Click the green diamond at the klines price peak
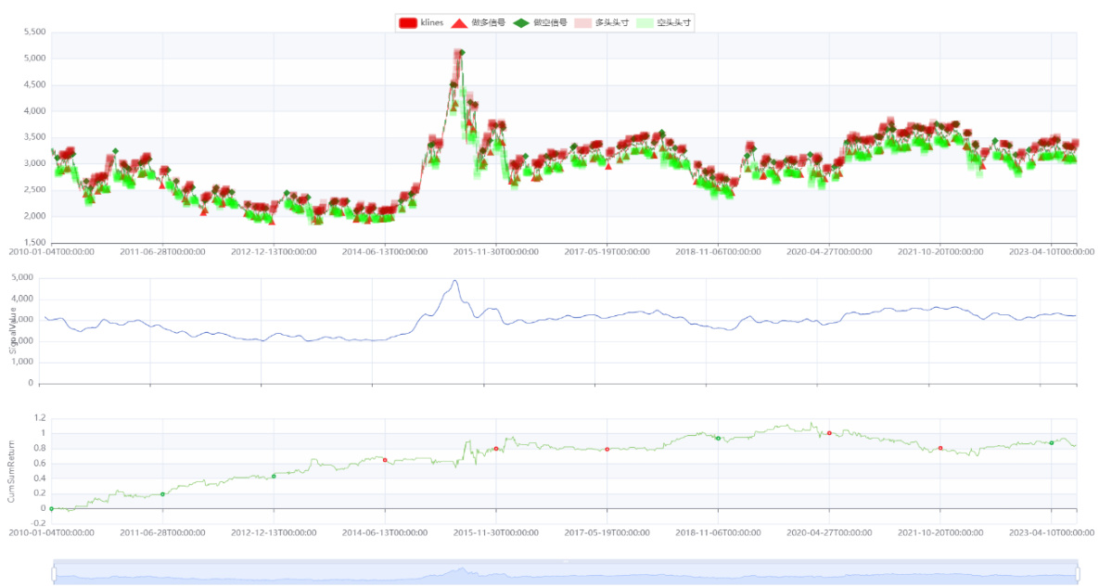The width and height of the screenshot is (1099, 587). click(x=462, y=53)
